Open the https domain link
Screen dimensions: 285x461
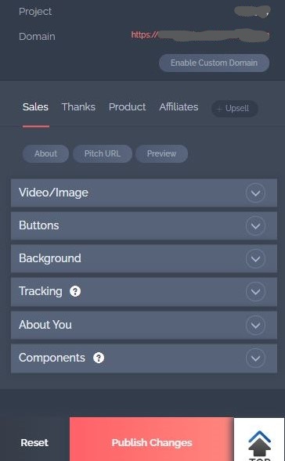[x=200, y=35]
